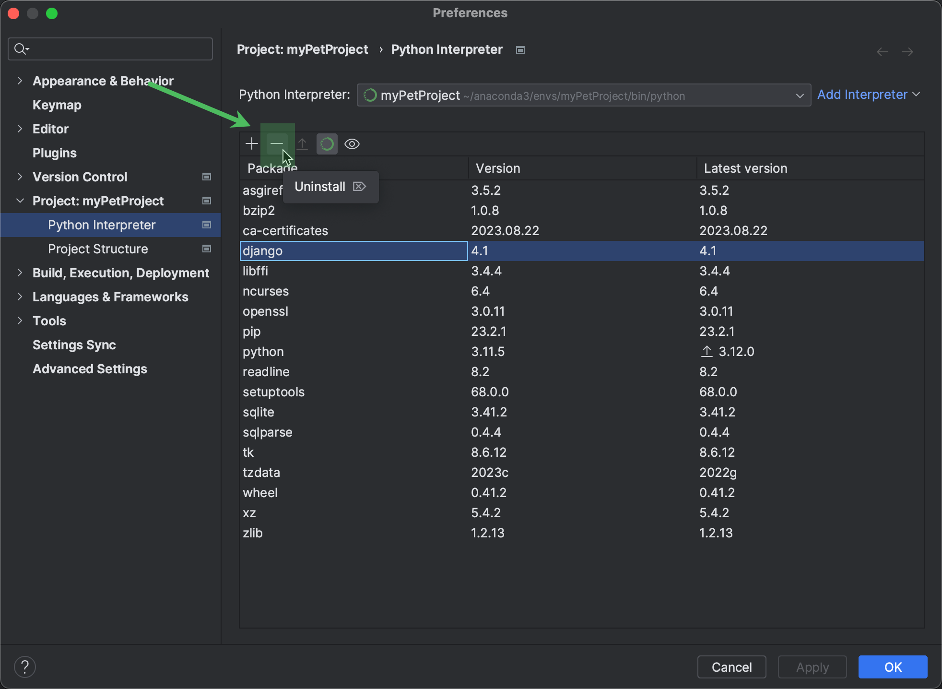Open the Python Interpreter dropdown

(800, 95)
